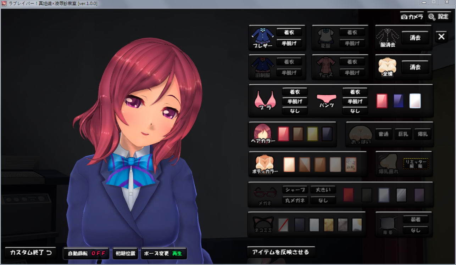Choose 半脱げ for the 夏服 outfit
Screen dimensions: 456x265
[x=352, y=43]
